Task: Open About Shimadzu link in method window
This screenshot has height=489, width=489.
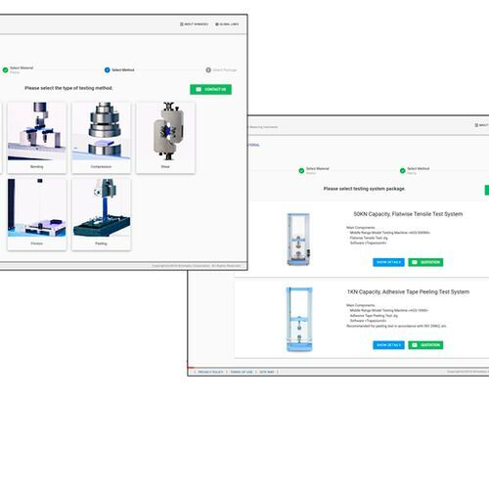Action: coord(194,24)
